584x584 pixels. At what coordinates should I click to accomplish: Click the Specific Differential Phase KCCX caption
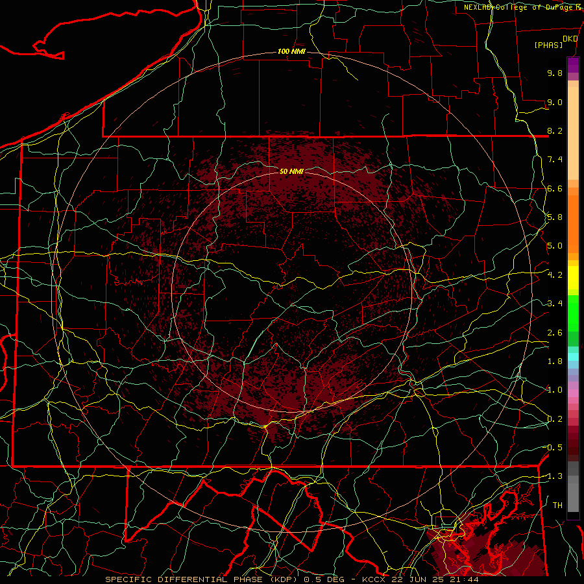click(291, 579)
